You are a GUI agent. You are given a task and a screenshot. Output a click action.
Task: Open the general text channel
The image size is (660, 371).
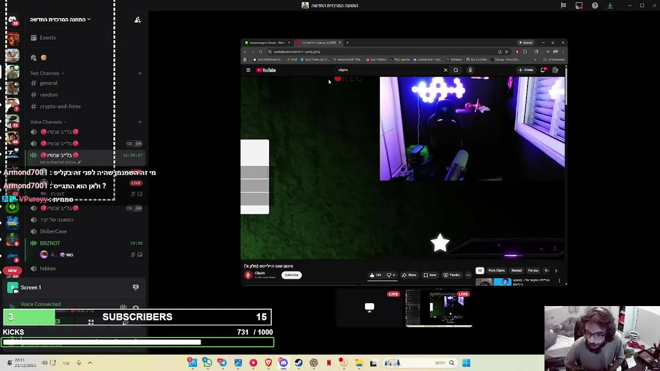pos(48,83)
